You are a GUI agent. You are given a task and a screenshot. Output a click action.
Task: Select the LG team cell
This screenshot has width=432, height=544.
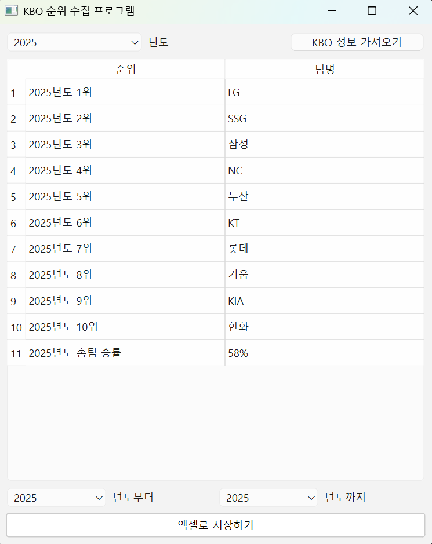(x=324, y=93)
